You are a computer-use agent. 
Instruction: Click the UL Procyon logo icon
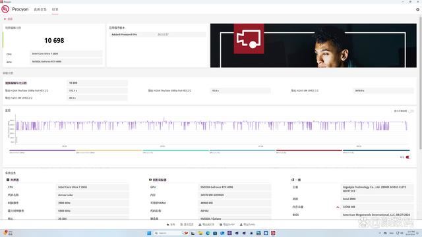click(x=5, y=9)
